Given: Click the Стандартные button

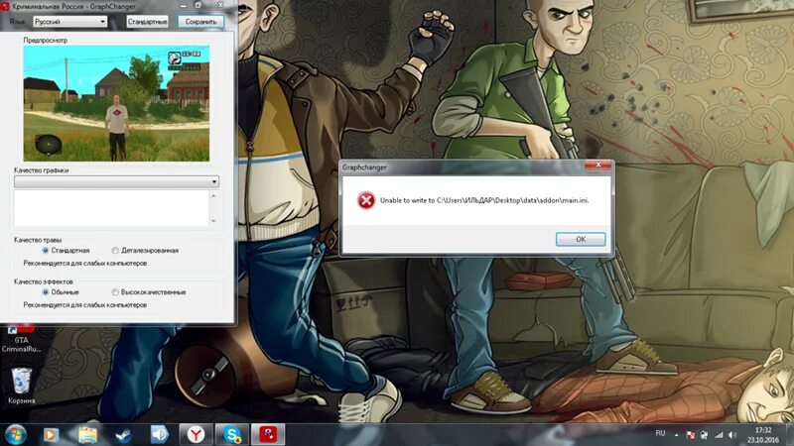Looking at the screenshot, I should click(147, 22).
